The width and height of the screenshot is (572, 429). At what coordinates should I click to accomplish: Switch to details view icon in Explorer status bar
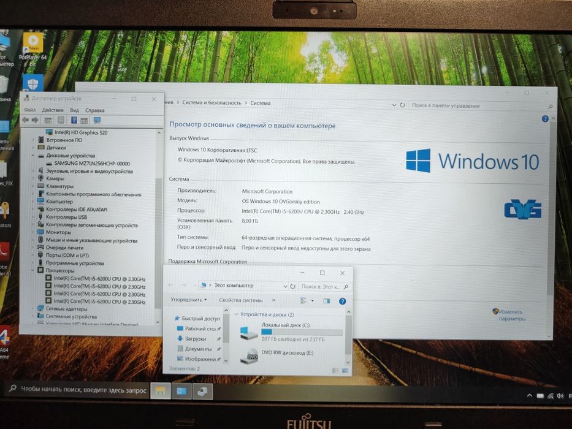(x=335, y=371)
